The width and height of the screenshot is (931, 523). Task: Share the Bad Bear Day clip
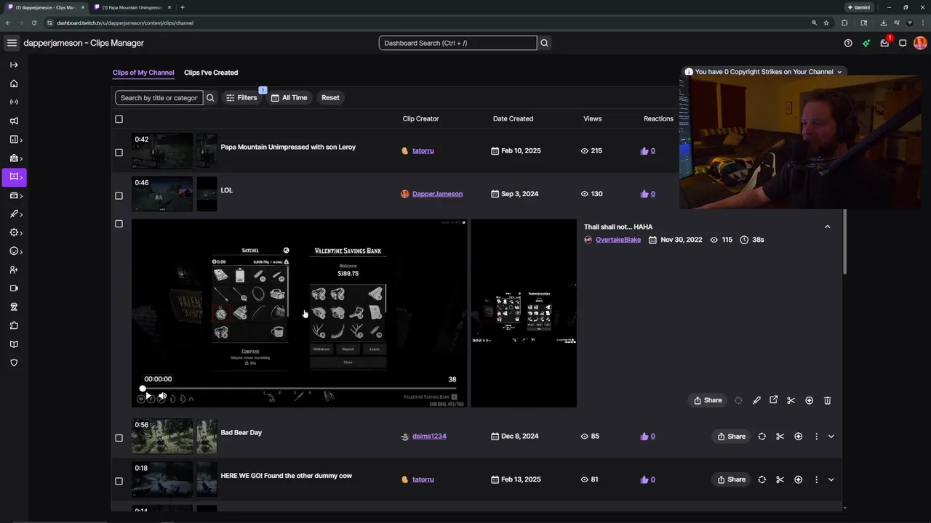(x=731, y=437)
